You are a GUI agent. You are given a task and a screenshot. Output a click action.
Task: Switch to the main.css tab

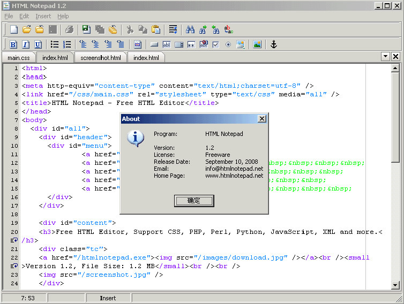coord(19,58)
